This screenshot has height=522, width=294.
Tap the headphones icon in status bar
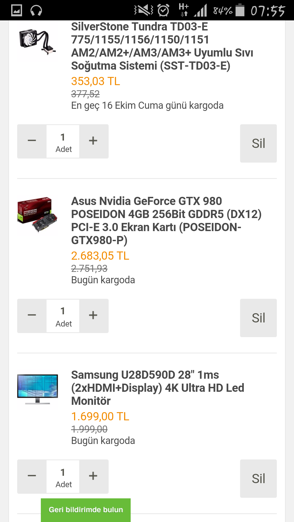36,11
